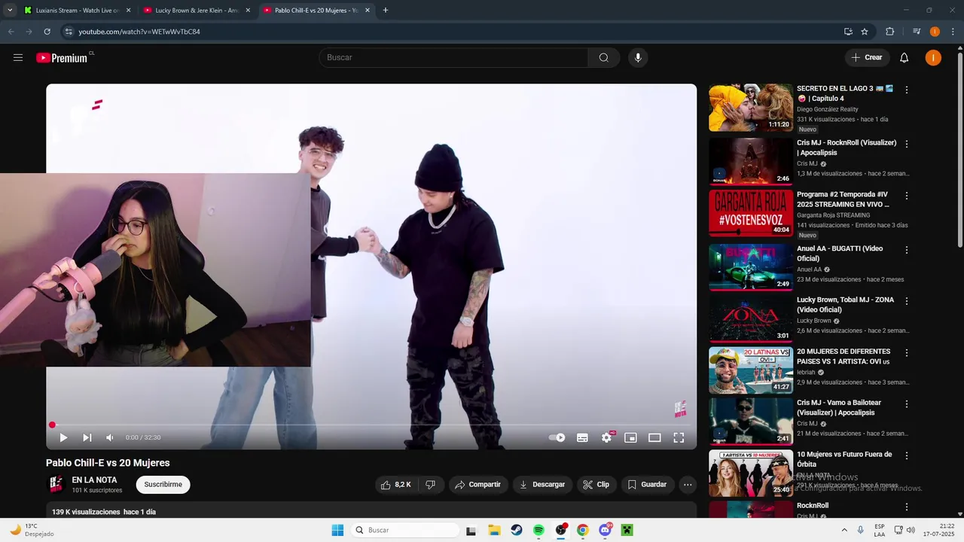
Task: Open Minecraft from taskbar
Action: click(627, 530)
